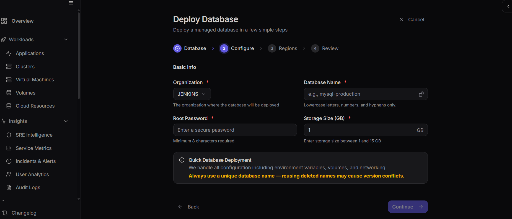Click 'Lowercase letters, numbers, and hyphens only.'
The width and height of the screenshot is (512, 219).
click(x=350, y=105)
